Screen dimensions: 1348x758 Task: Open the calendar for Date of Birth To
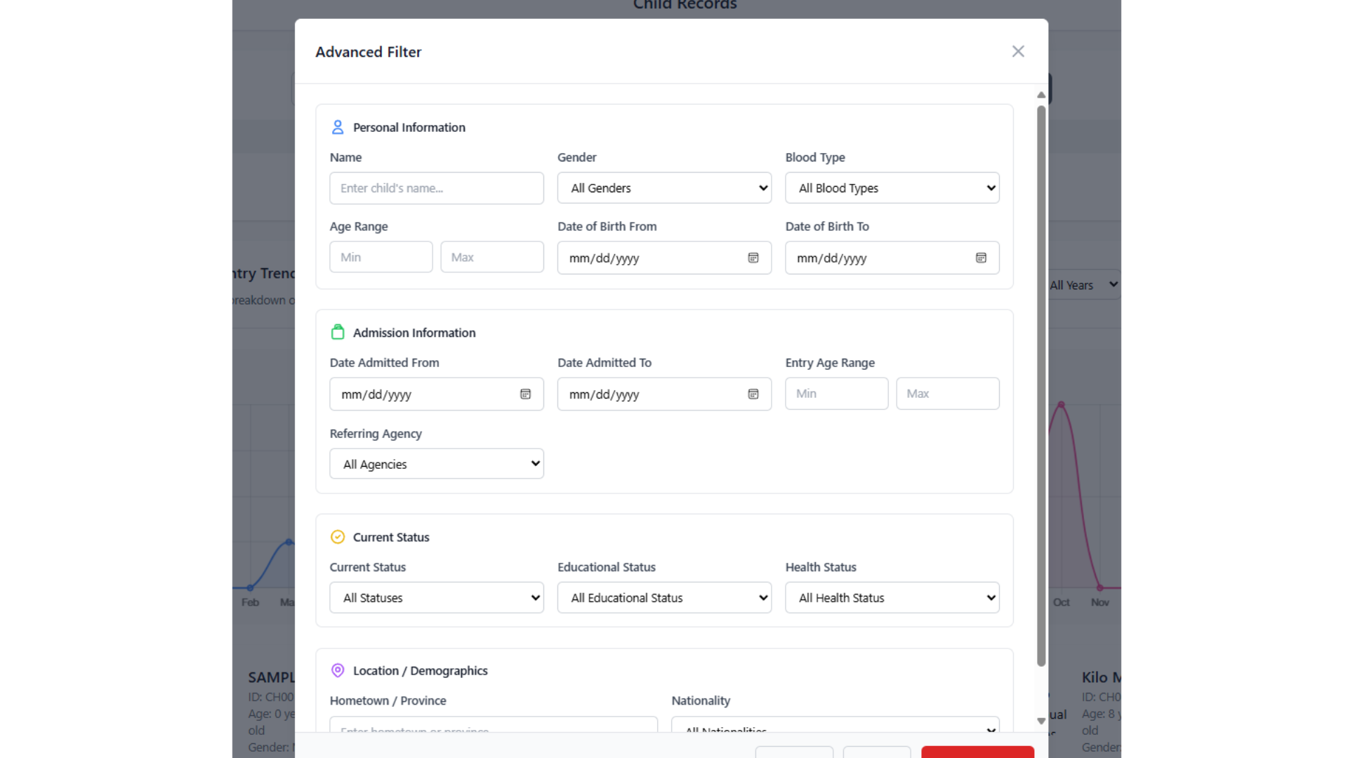tap(981, 258)
